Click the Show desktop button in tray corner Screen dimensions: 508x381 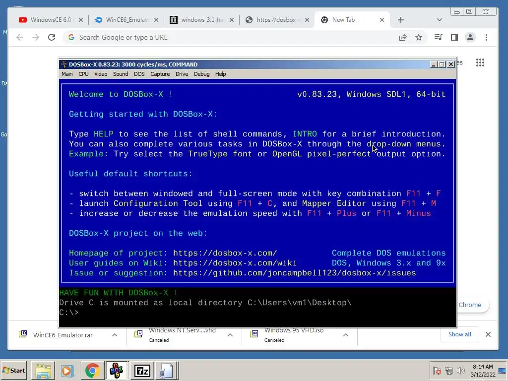tap(503, 370)
